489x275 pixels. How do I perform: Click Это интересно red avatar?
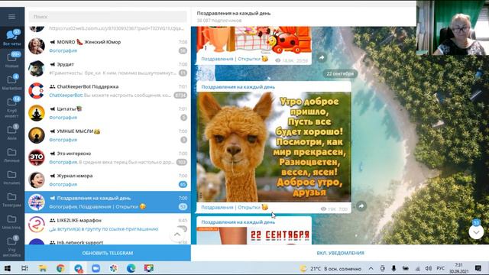point(37,158)
